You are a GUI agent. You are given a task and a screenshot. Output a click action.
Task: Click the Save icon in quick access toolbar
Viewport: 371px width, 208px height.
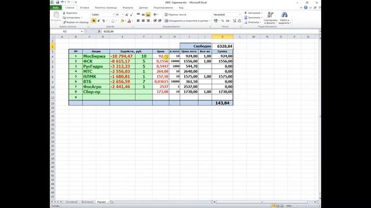click(57, 2)
